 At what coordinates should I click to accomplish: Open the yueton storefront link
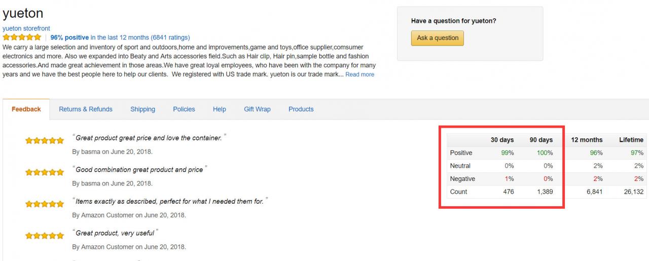click(x=26, y=28)
